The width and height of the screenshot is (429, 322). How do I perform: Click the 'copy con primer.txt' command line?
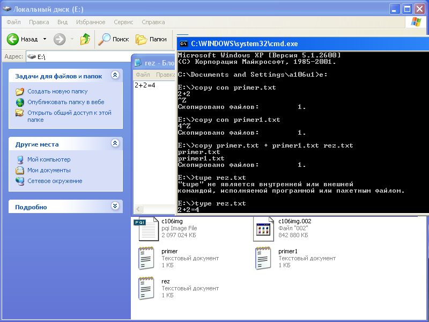(x=227, y=87)
